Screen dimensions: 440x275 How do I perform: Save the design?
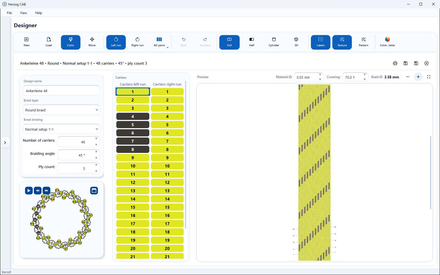coord(406,63)
